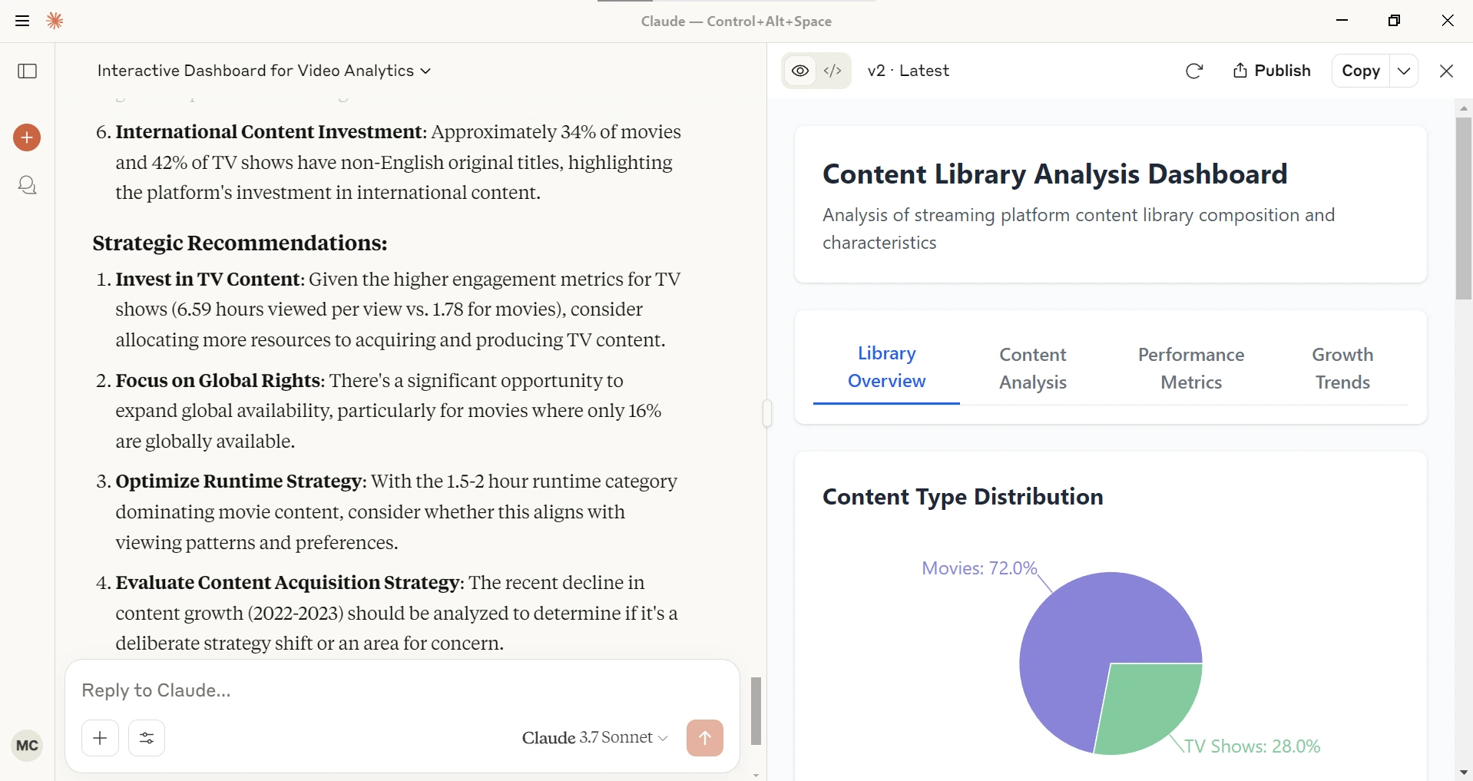Screen dimensions: 1473x781
Task: Toggle the sidebar panel icon
Action: (28, 71)
